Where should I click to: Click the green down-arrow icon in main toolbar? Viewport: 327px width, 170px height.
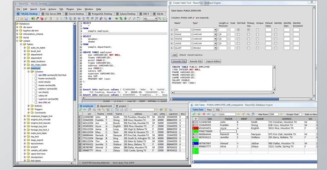pyautogui.click(x=126, y=19)
